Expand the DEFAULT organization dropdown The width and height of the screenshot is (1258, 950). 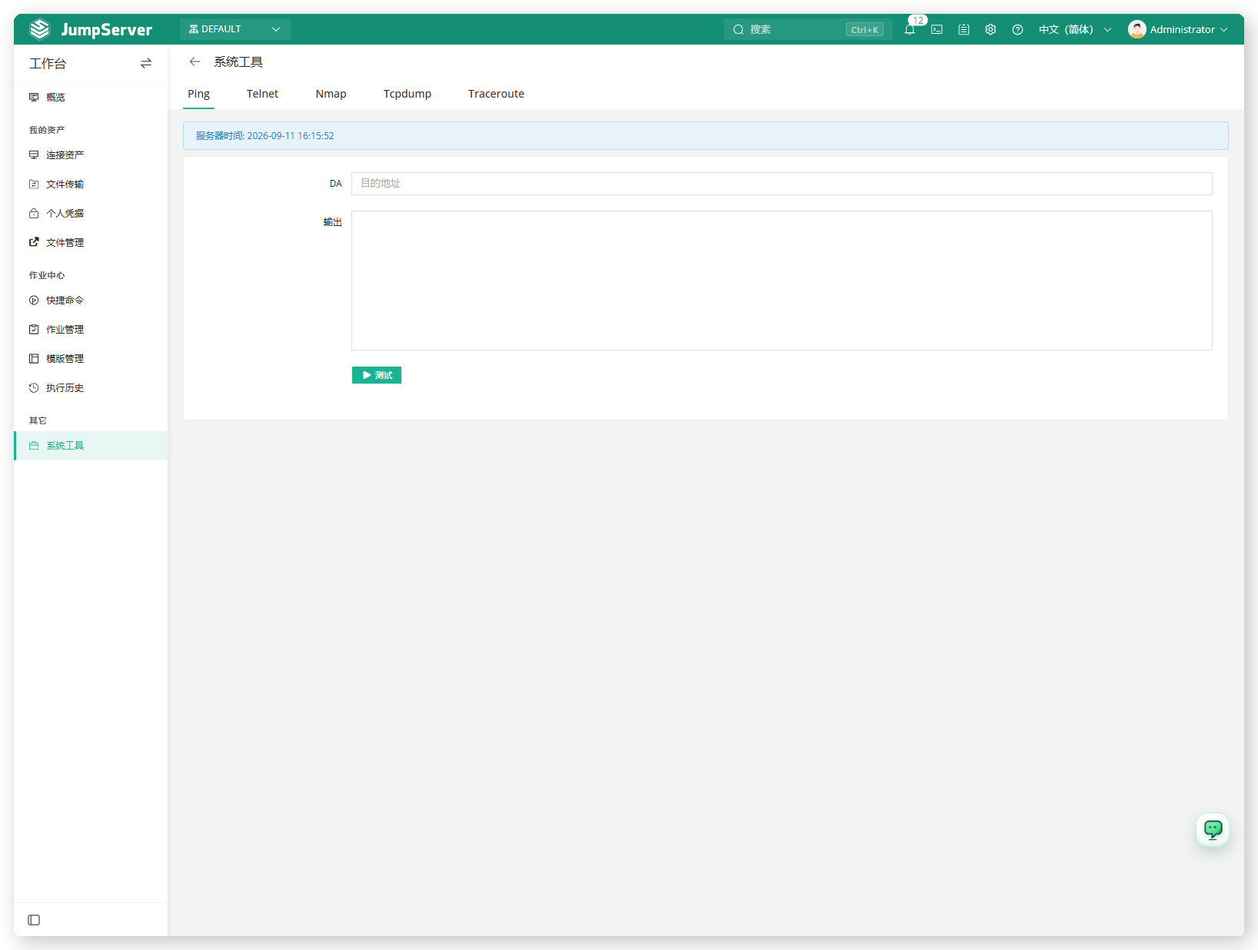[x=235, y=29]
